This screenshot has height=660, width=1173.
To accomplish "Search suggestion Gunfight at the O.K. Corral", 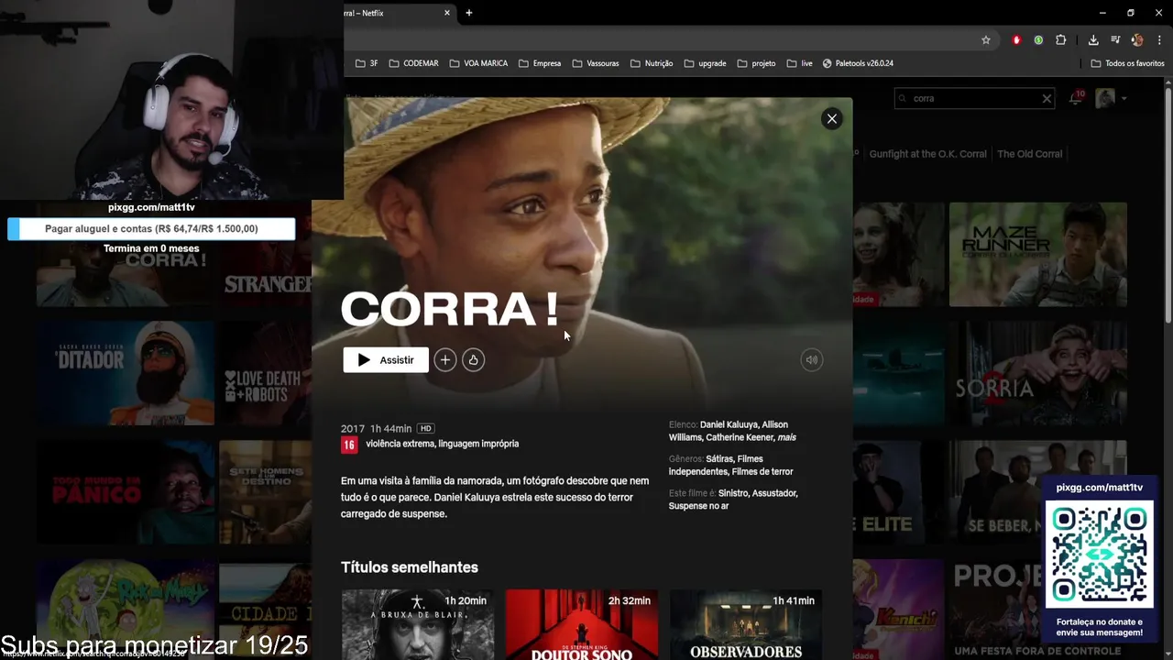I will tap(927, 154).
